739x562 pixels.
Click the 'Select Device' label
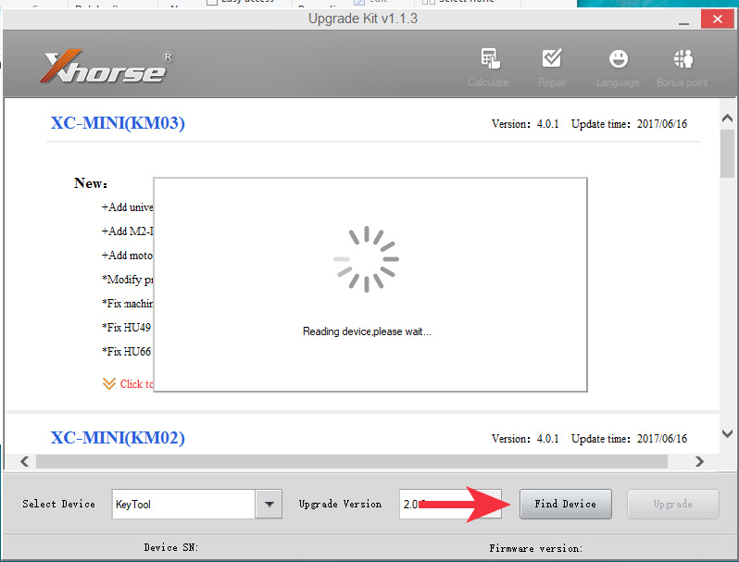click(x=59, y=504)
